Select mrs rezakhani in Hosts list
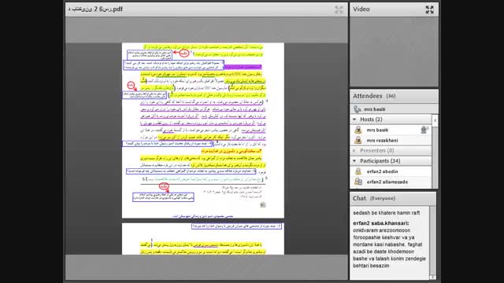 [x=382, y=140]
